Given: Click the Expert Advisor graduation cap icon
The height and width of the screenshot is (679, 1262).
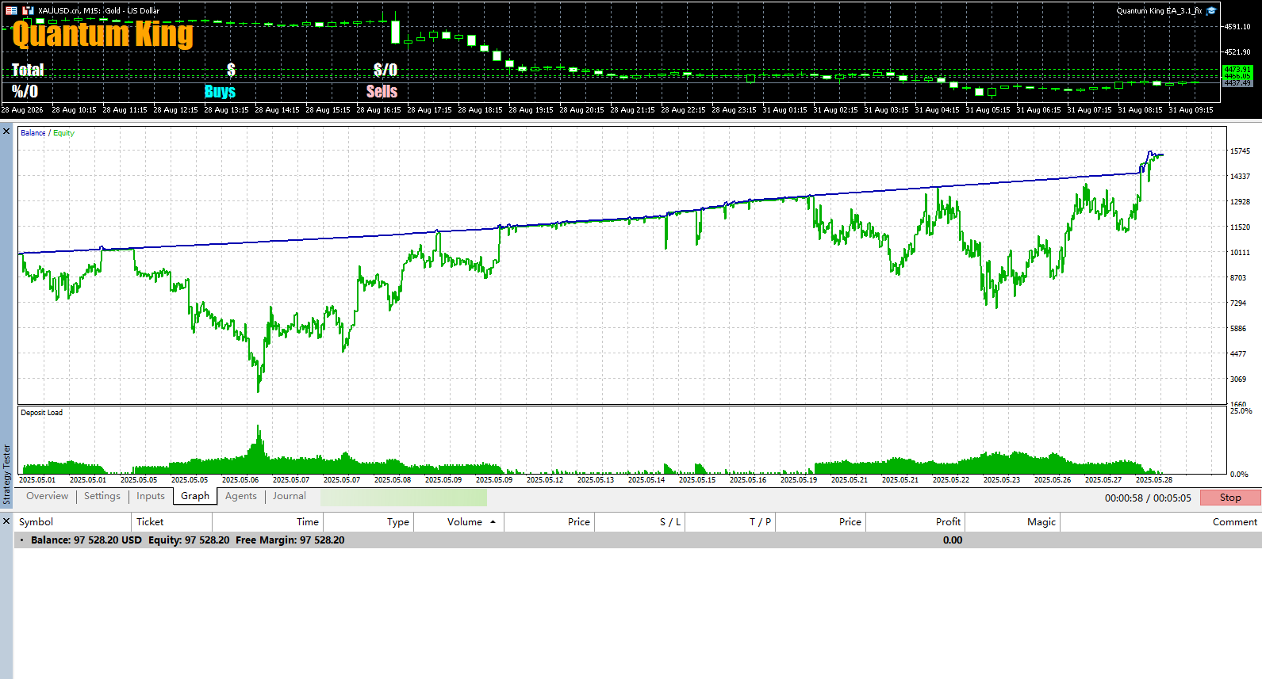Looking at the screenshot, I should point(1211,10).
